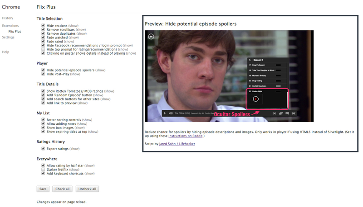
Task: Click the fullscreen icon in preview player
Action: pyautogui.click(x=294, y=113)
